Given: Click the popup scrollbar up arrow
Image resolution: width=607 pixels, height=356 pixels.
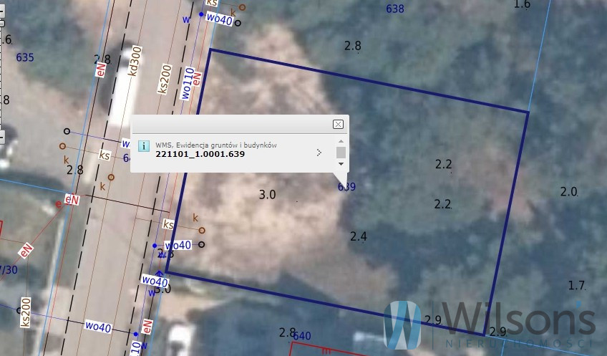Looking at the screenshot, I should click(341, 141).
